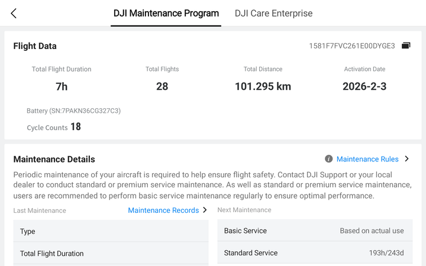Select the Total Flights value 28
This screenshot has height=266, width=426.
click(162, 86)
